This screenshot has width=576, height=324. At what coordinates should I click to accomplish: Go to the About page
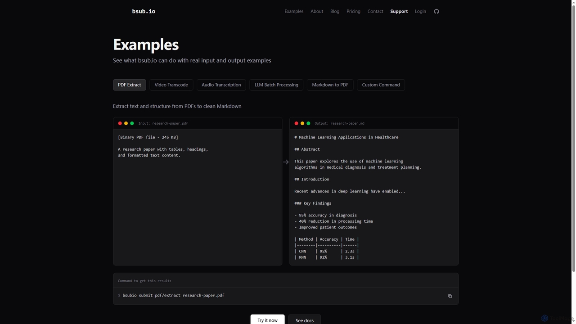(x=317, y=11)
